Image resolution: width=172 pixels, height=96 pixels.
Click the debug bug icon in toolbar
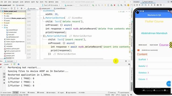point(96,5)
